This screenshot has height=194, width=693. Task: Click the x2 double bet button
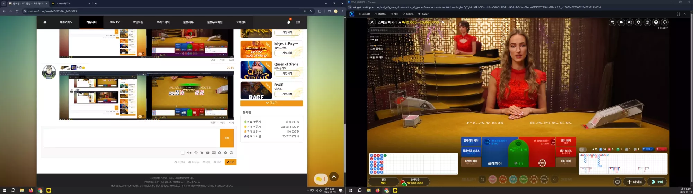pos(554,179)
